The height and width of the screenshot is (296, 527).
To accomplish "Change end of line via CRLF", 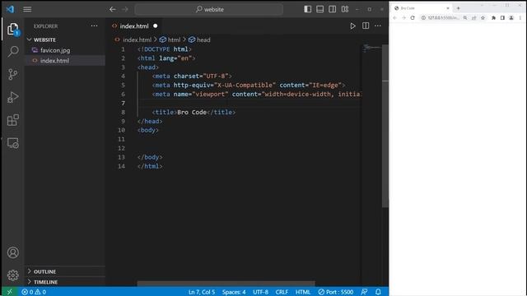I will click(x=282, y=292).
